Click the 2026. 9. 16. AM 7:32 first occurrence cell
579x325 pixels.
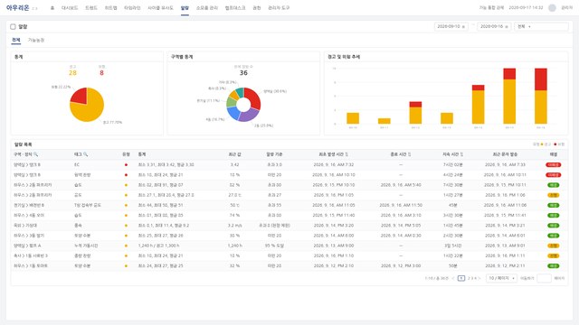click(334, 164)
